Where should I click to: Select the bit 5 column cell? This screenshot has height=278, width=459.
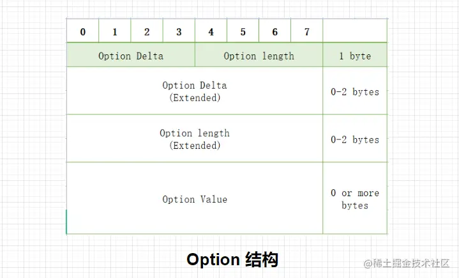point(243,31)
